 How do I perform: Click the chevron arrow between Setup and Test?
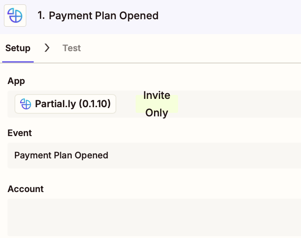pos(47,48)
